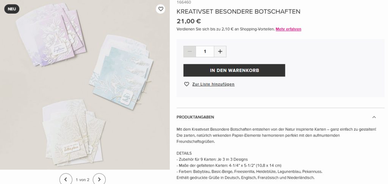Collapse the Produktangaben chevron

point(374,117)
